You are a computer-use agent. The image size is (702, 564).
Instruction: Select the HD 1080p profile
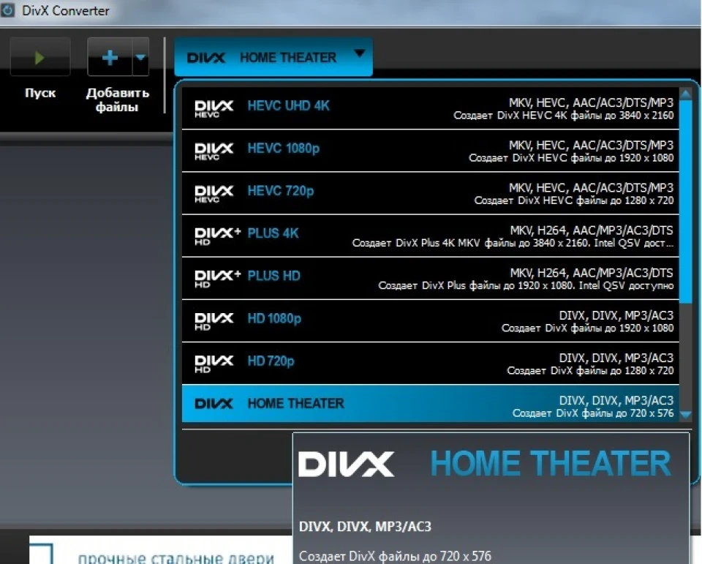click(430, 320)
